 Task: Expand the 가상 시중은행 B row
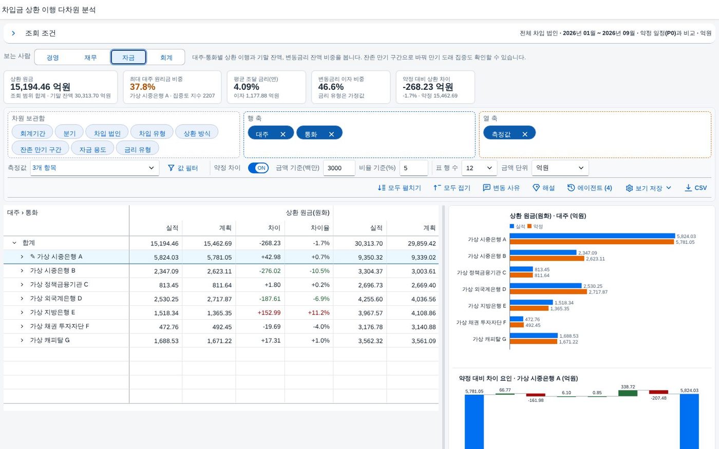tap(22, 270)
